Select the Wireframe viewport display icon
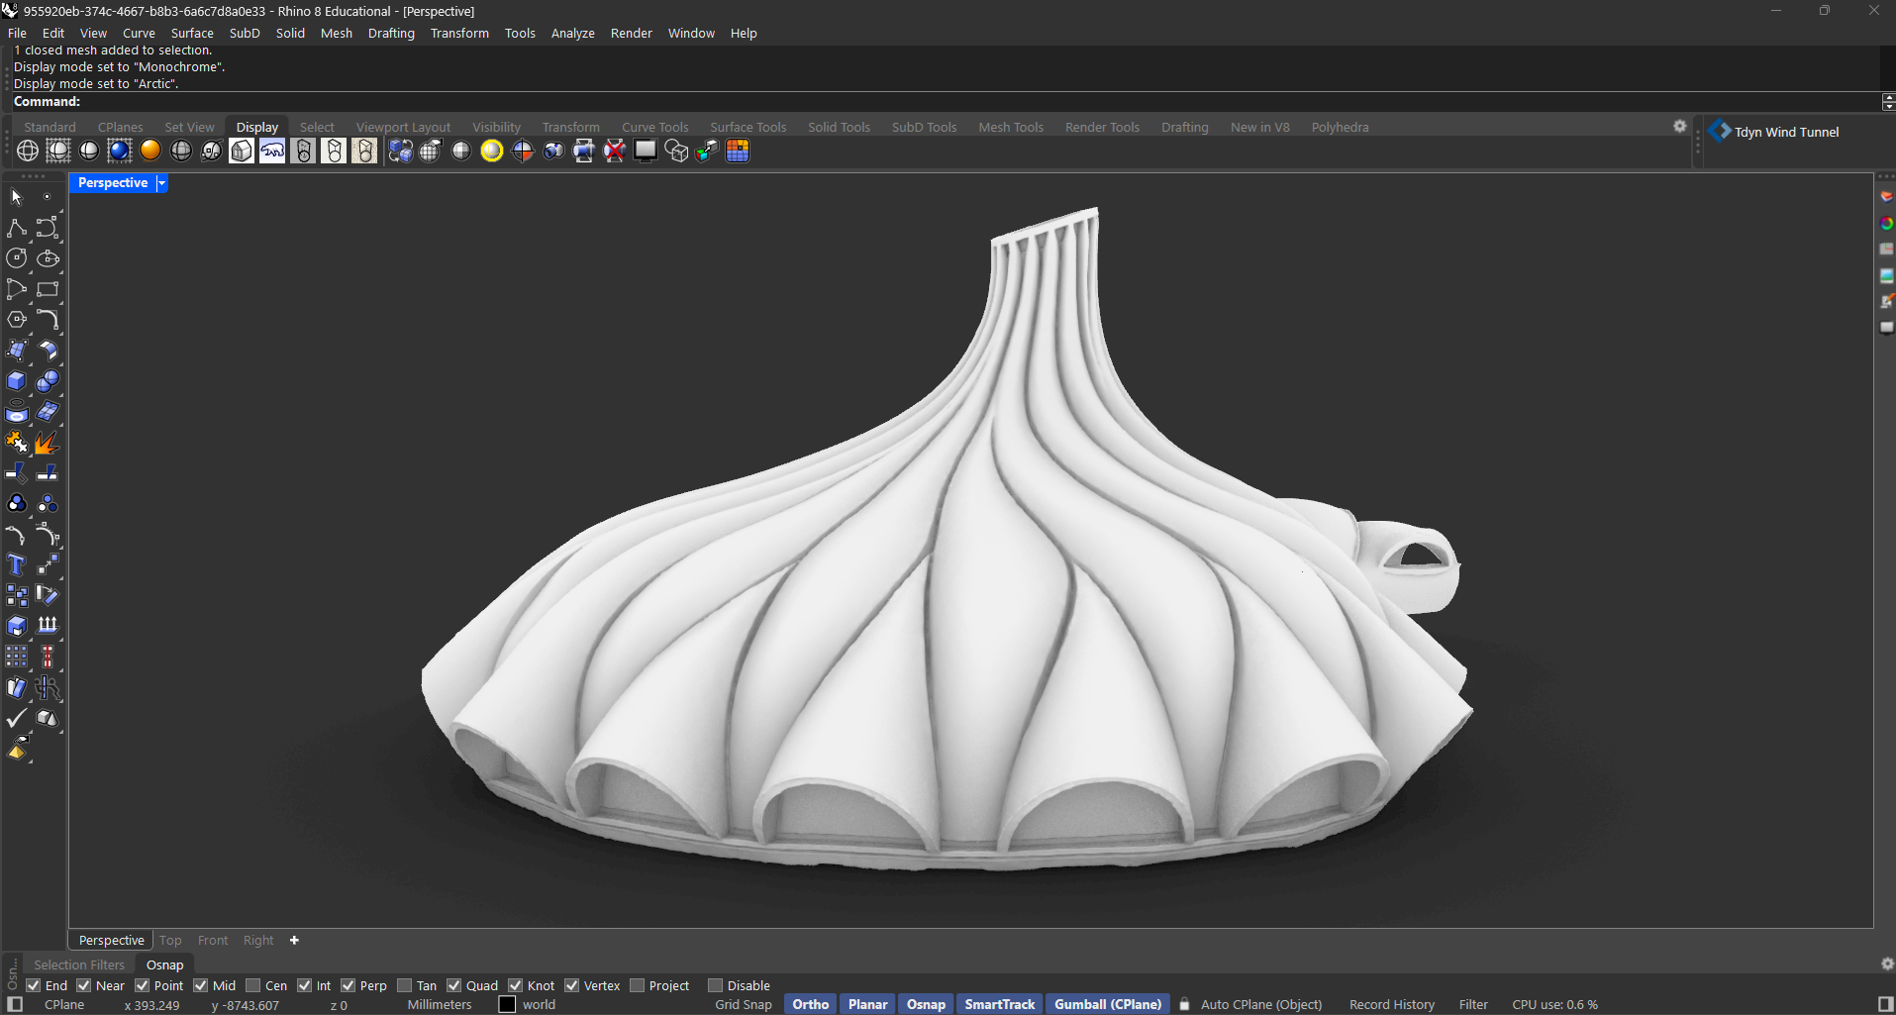This screenshot has width=1896, height=1015. 28,151
